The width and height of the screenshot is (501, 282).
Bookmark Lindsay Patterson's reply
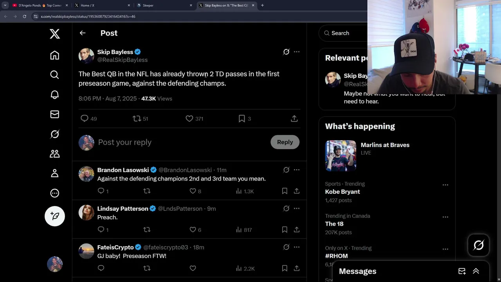click(285, 230)
